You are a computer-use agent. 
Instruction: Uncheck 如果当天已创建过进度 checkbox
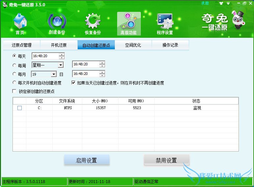tap(73, 83)
